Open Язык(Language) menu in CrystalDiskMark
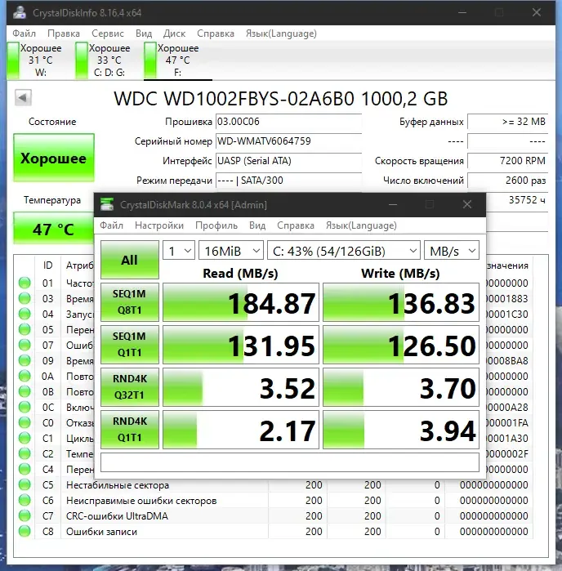The height and width of the screenshot is (571, 562). pos(361,225)
